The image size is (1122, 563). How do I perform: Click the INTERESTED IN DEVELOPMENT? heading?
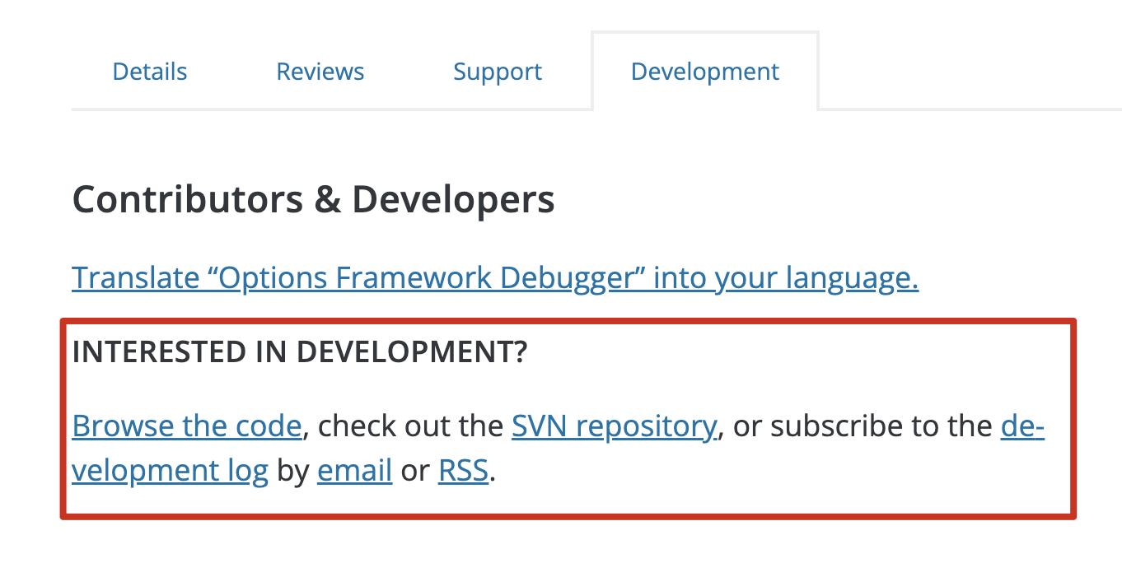coord(300,352)
